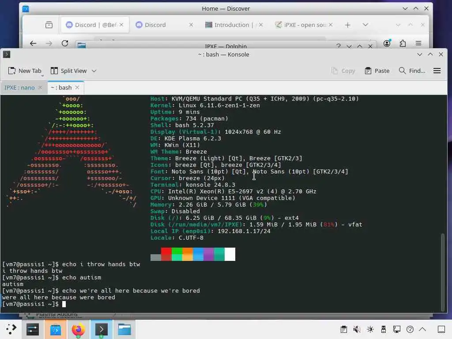Maximize the Konsole window

point(430,54)
